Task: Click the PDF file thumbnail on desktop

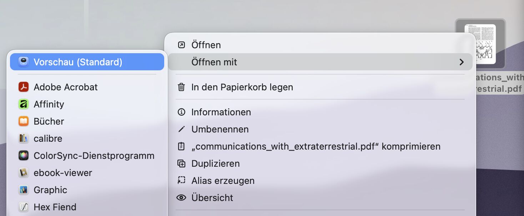Action: point(480,44)
